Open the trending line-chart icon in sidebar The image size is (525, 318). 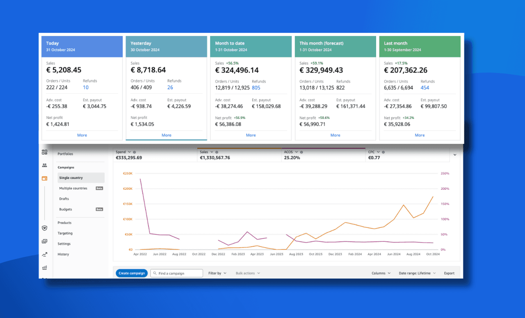tap(44, 254)
